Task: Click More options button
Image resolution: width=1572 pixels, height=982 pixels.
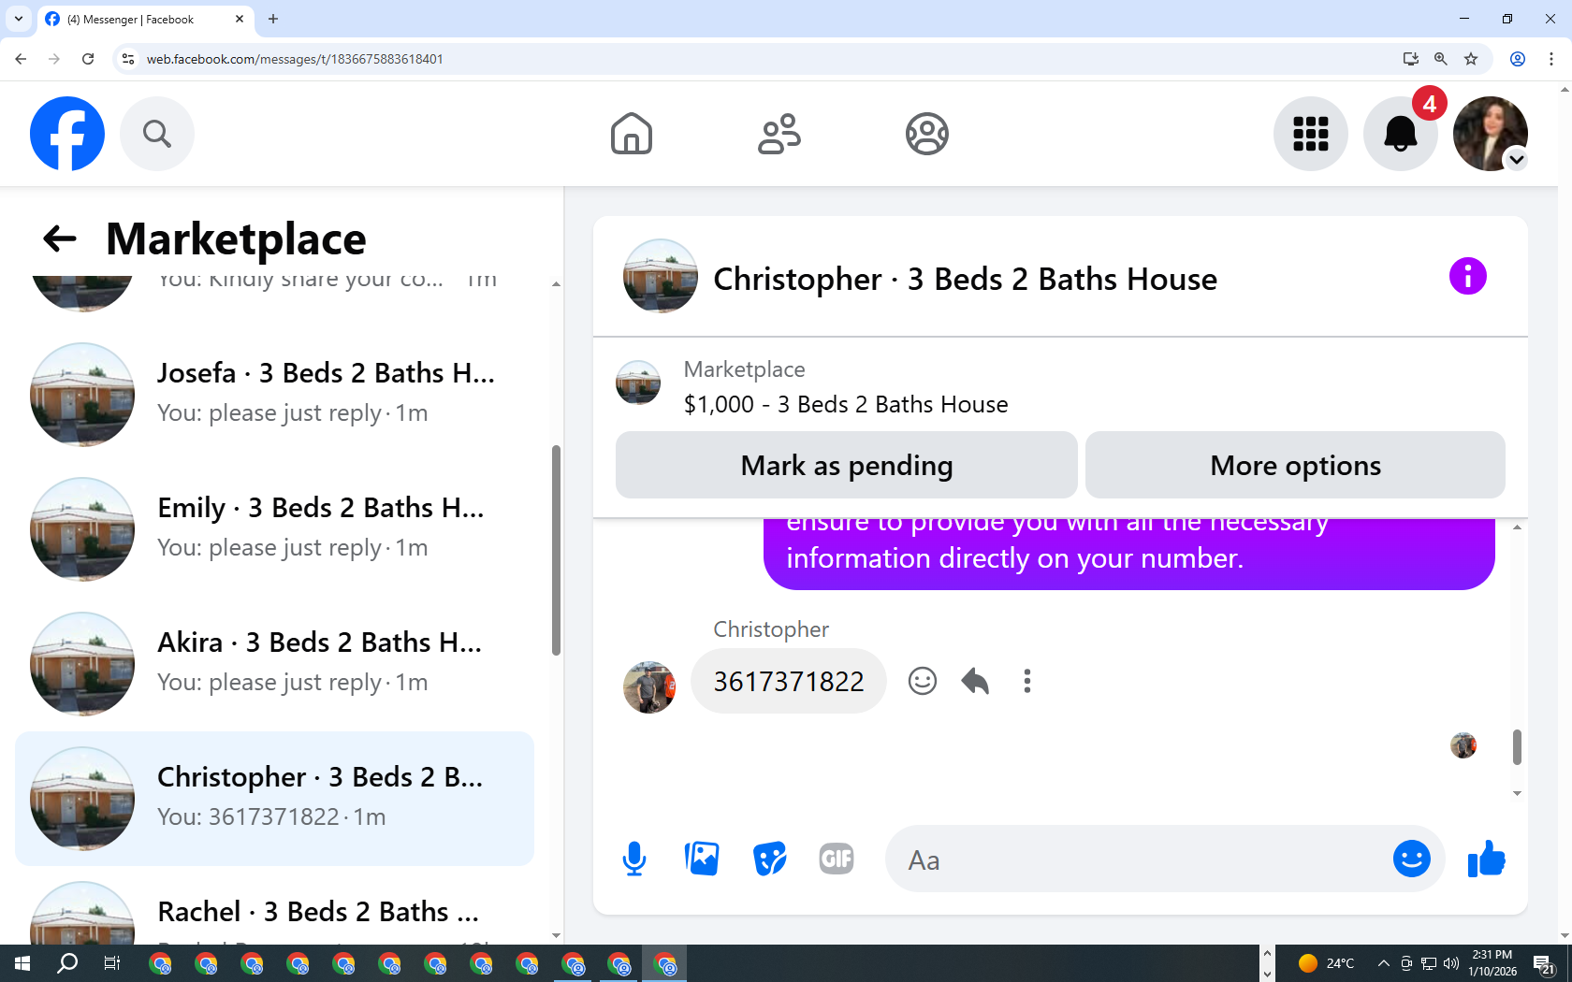Action: pyautogui.click(x=1295, y=465)
